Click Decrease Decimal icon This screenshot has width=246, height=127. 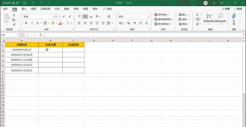click(146, 23)
